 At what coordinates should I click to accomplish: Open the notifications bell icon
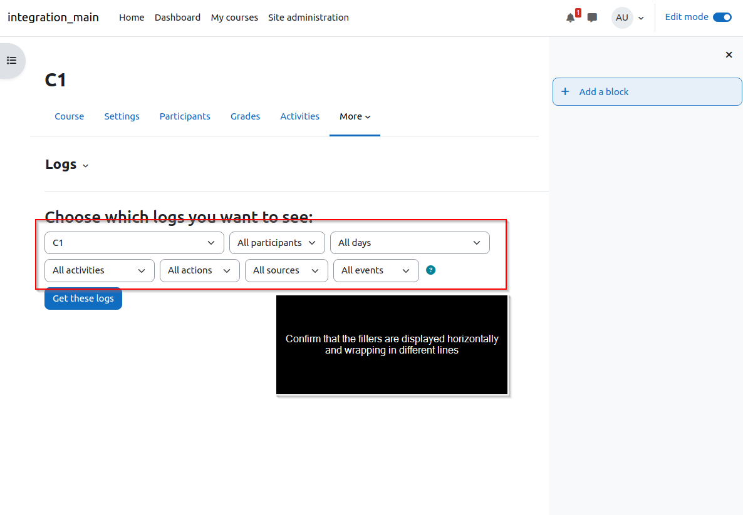pyautogui.click(x=571, y=18)
